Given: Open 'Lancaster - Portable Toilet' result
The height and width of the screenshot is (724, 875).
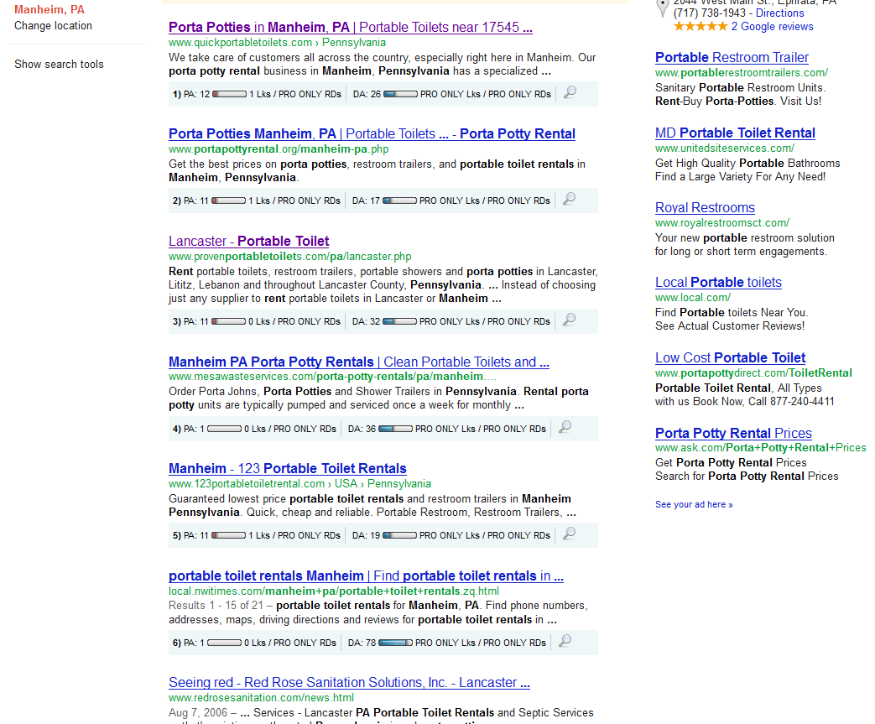Looking at the screenshot, I should tap(249, 241).
